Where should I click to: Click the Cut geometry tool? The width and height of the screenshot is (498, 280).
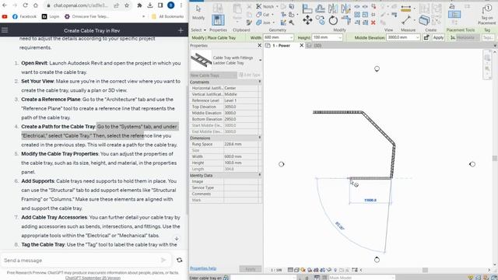click(x=263, y=15)
